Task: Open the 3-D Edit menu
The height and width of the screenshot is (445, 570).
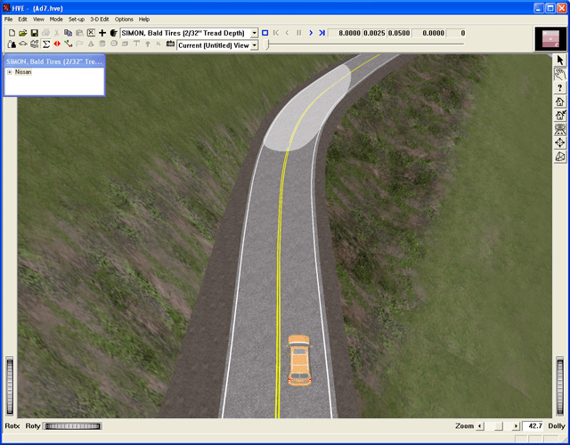Action: 100,19
